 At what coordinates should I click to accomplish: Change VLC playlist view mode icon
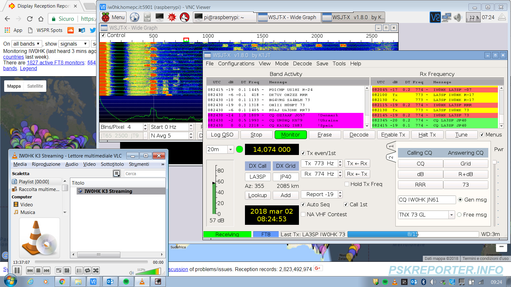[x=117, y=173]
